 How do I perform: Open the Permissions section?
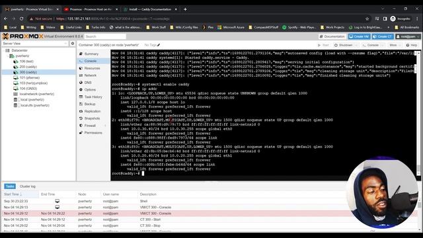[93, 133]
